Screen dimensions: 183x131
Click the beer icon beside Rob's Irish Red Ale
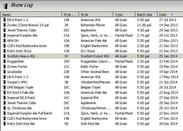4,124
